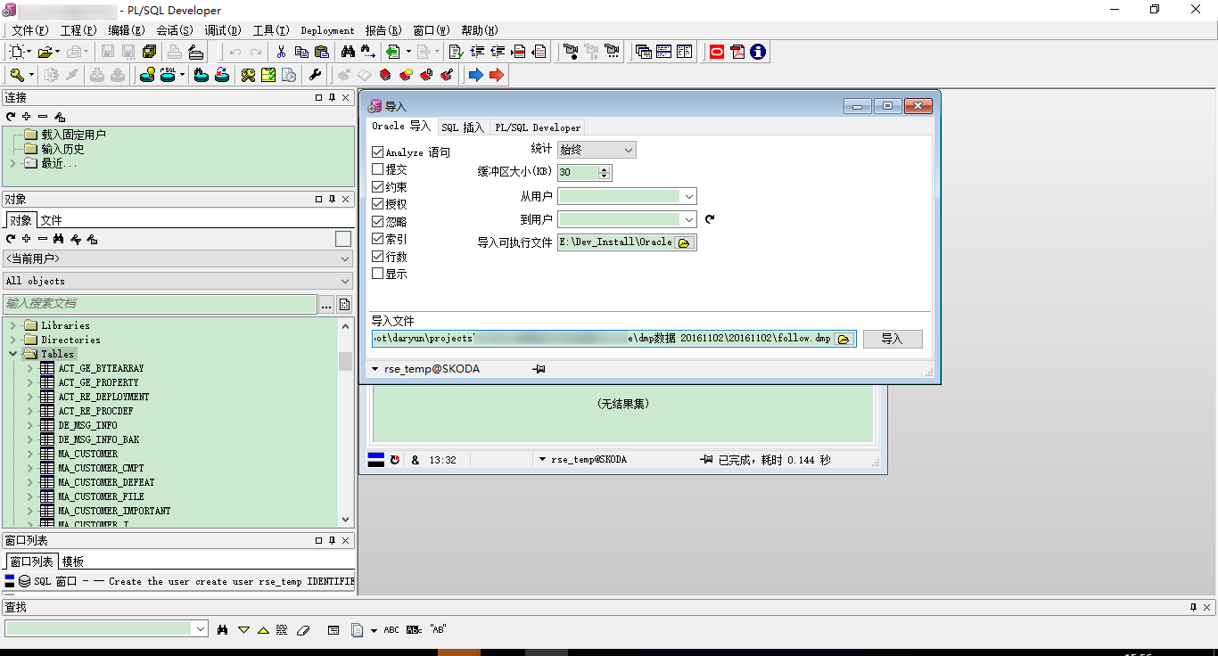Click the 缓冲区大小 spinner up arrow

[x=605, y=168]
